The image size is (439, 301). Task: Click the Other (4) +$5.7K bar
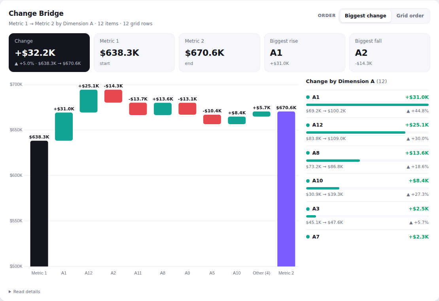261,114
